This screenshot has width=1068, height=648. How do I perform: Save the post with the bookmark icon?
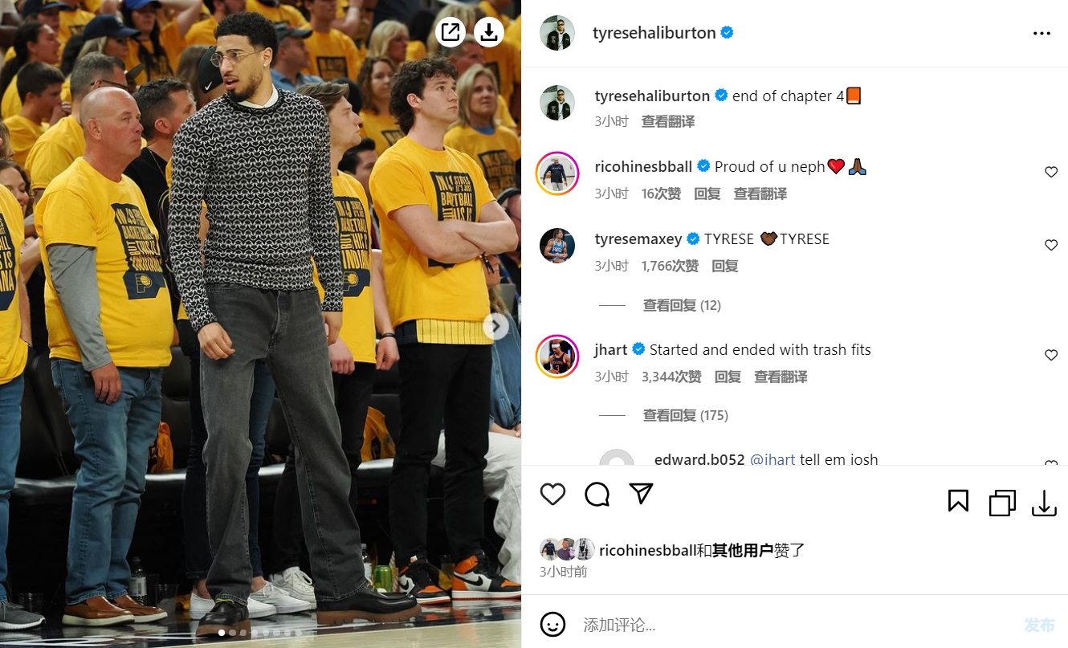[958, 501]
